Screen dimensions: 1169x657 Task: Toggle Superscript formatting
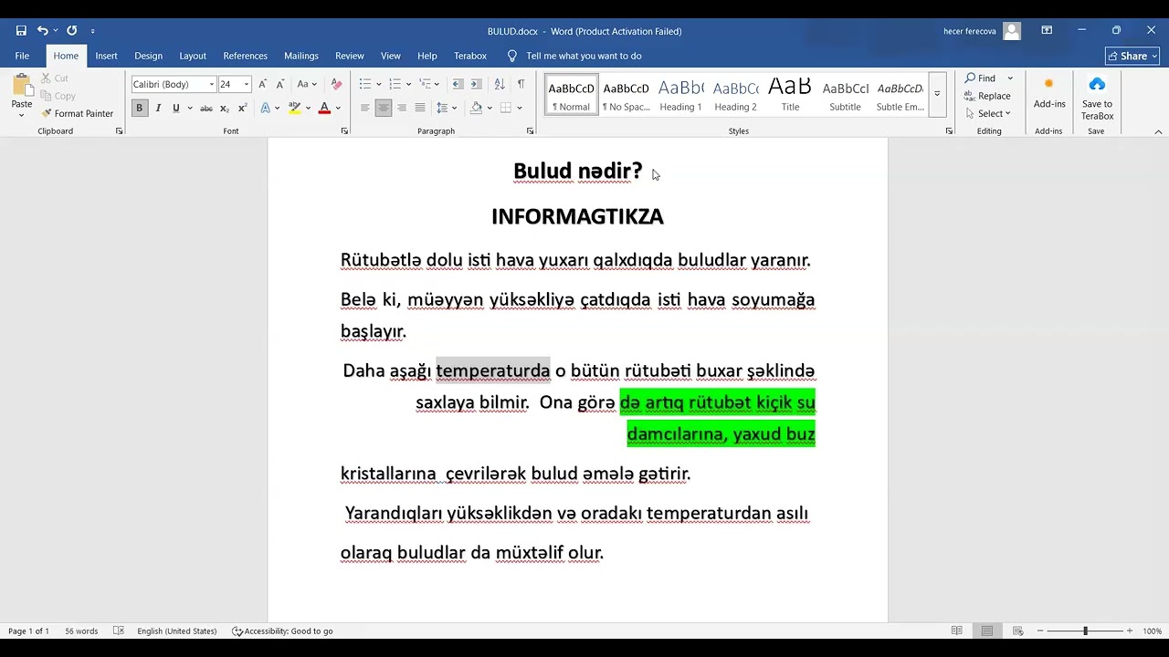tap(242, 108)
